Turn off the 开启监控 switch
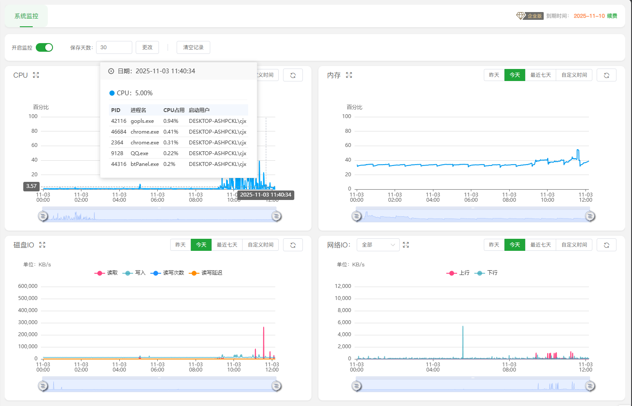632x406 pixels. (44, 47)
